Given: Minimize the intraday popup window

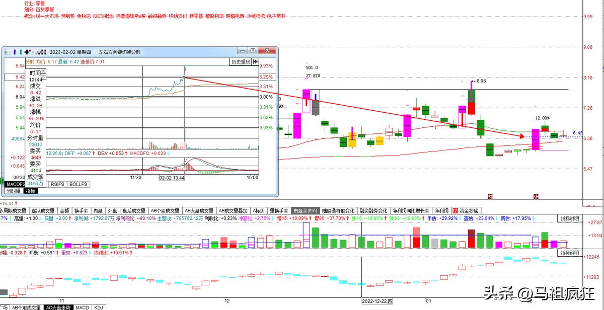Looking at the screenshot, I should (243, 51).
